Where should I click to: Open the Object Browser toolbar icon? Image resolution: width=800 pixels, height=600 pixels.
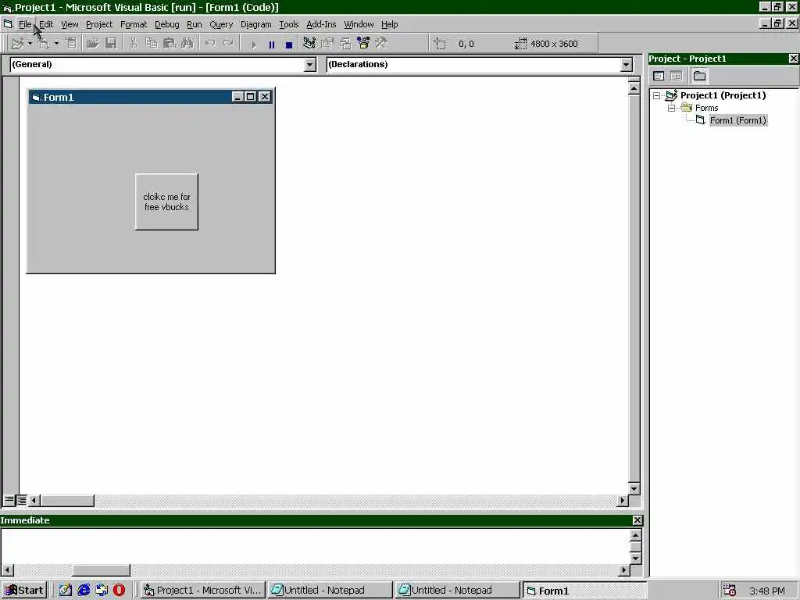363,44
